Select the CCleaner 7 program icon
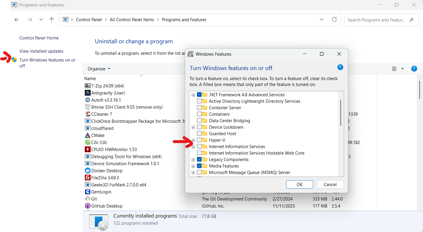 [87, 114]
